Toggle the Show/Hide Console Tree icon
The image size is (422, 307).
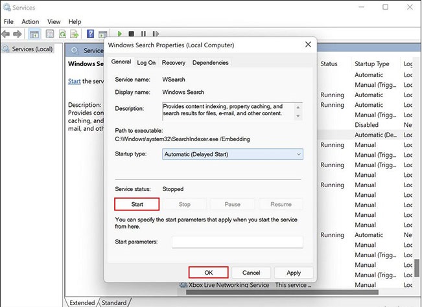point(34,34)
